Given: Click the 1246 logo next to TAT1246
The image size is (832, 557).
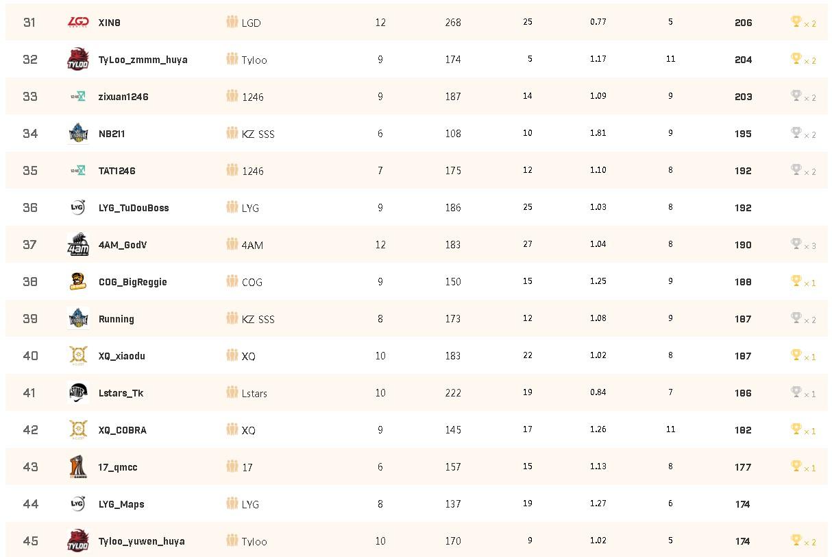Looking at the screenshot, I should pos(78,171).
